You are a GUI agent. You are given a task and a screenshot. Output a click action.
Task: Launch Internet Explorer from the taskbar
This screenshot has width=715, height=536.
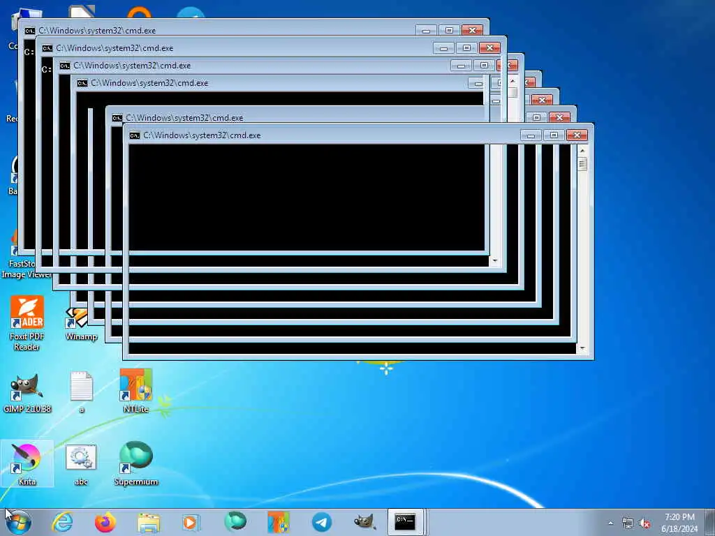tap(62, 522)
